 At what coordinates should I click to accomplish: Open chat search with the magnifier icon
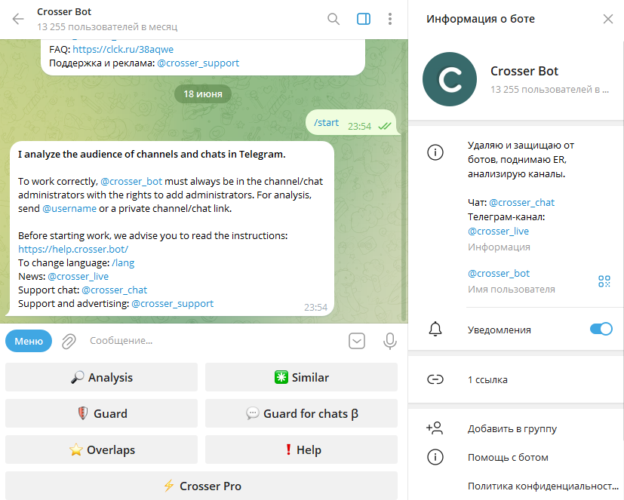[334, 19]
